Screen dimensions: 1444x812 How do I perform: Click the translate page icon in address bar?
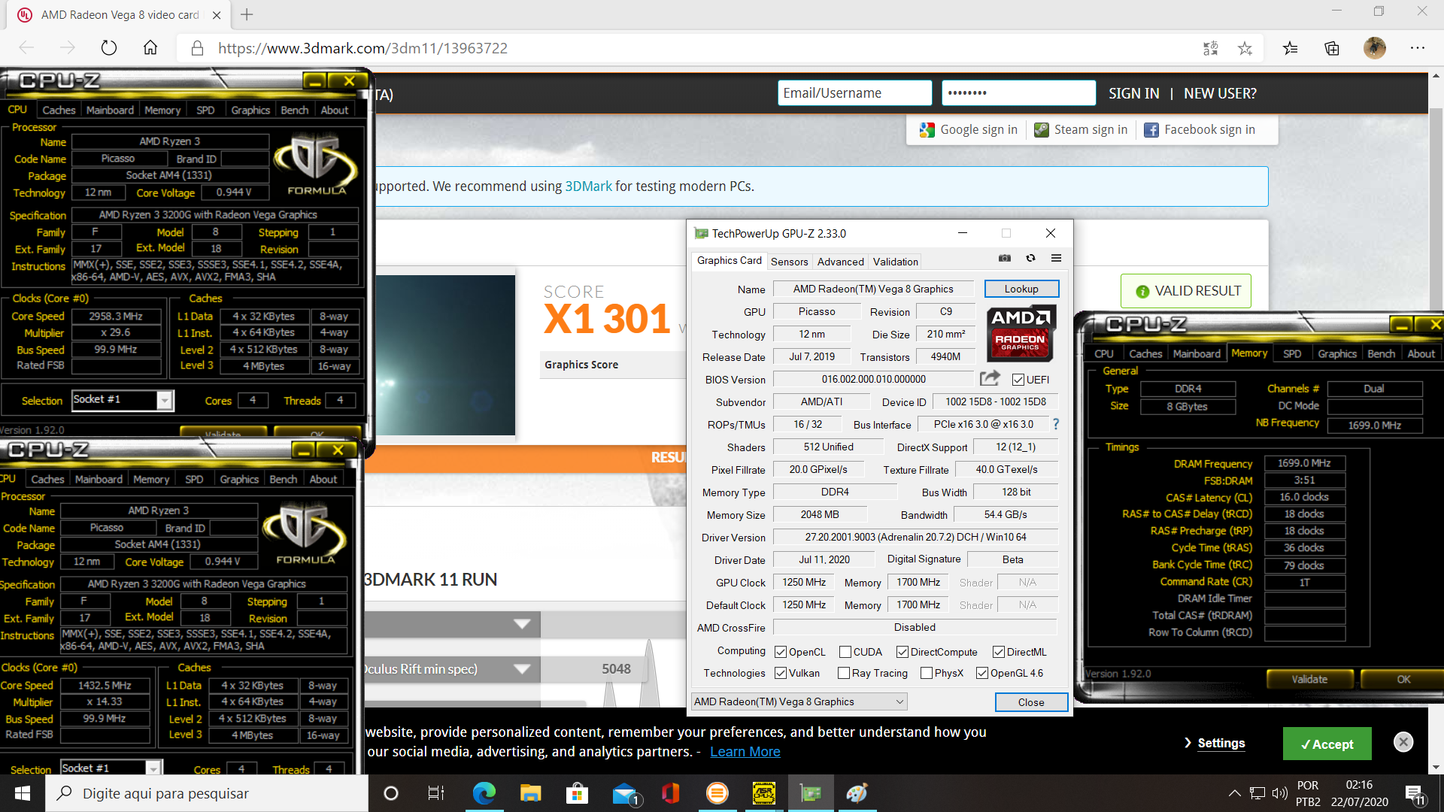[1210, 48]
